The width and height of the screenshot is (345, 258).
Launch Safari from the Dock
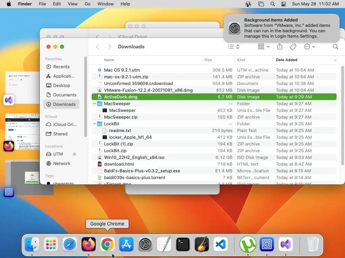click(70, 244)
